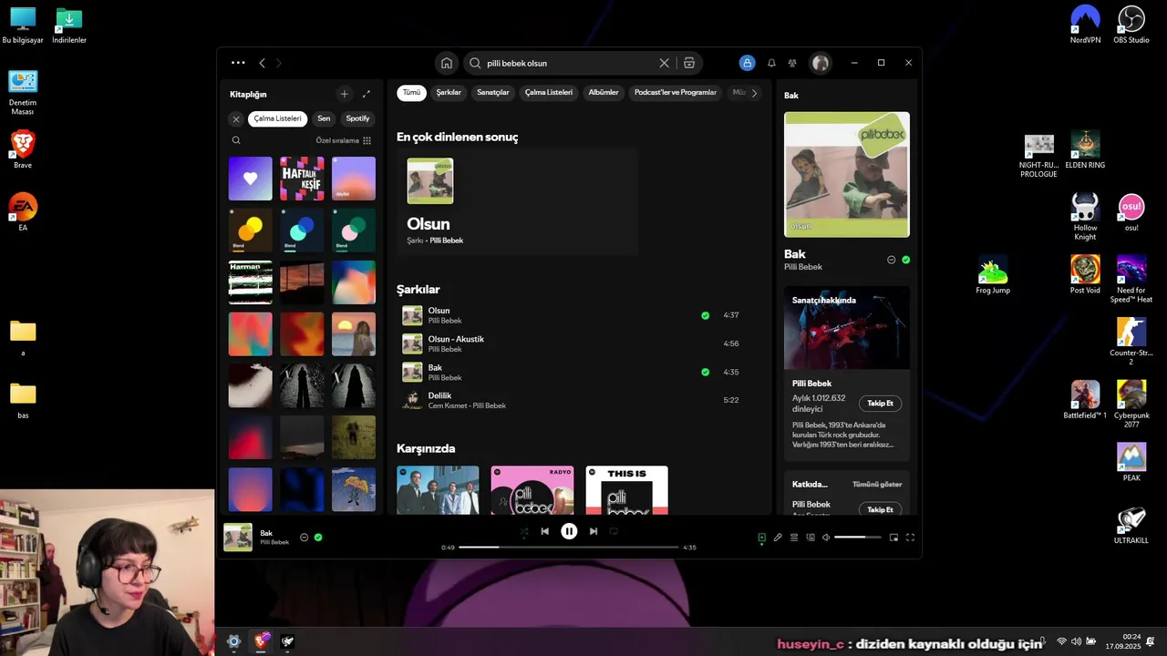The image size is (1167, 656).
Task: Open connect to device icon
Action: pos(810,538)
